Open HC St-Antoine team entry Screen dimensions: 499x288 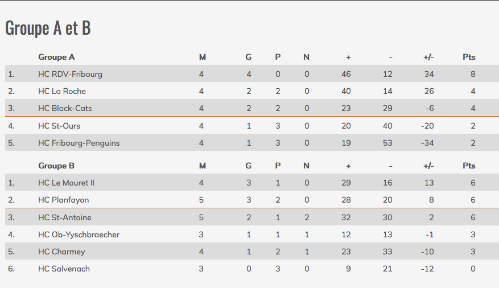pos(65,217)
